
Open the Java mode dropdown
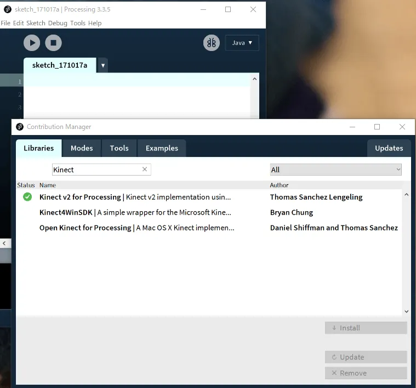[x=242, y=43]
